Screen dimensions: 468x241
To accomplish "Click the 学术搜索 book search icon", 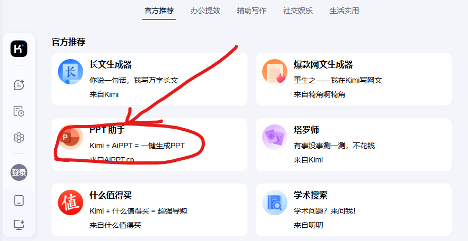I will tap(275, 203).
